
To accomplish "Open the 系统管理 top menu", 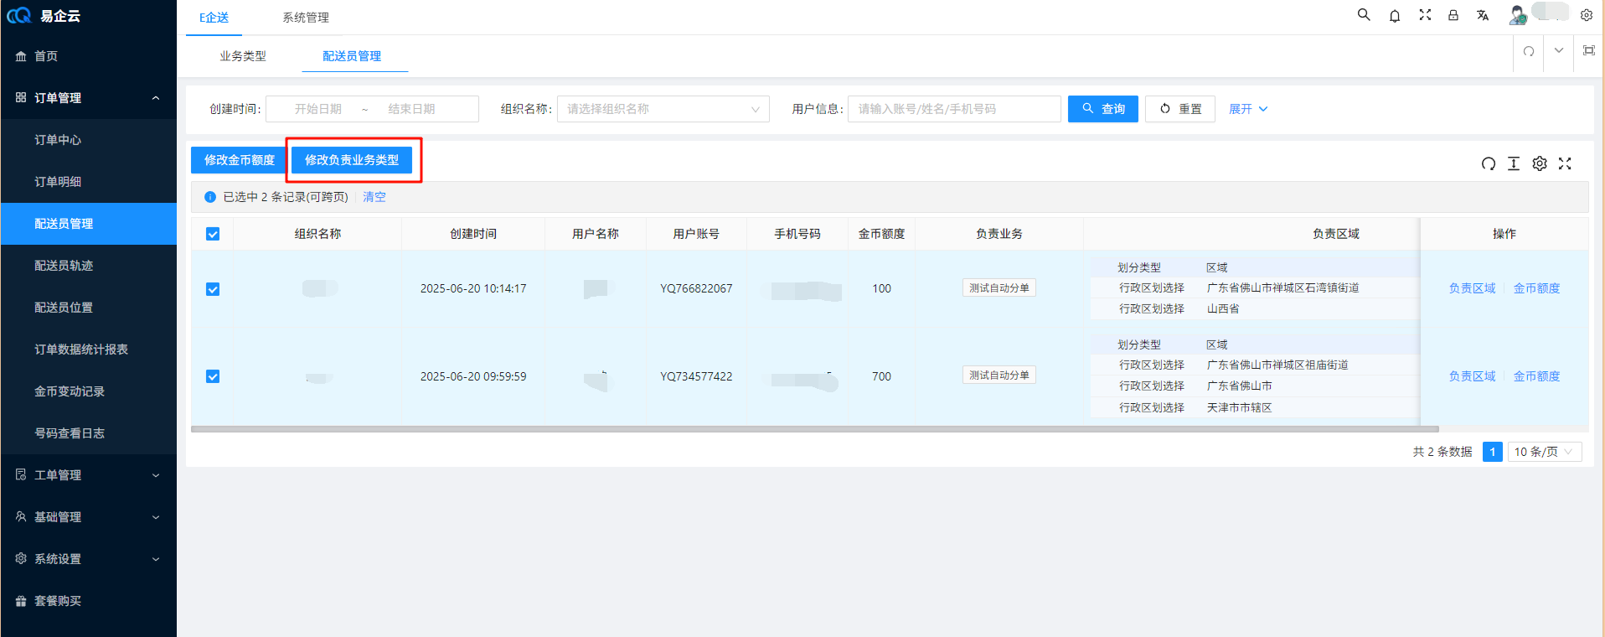I will (306, 18).
